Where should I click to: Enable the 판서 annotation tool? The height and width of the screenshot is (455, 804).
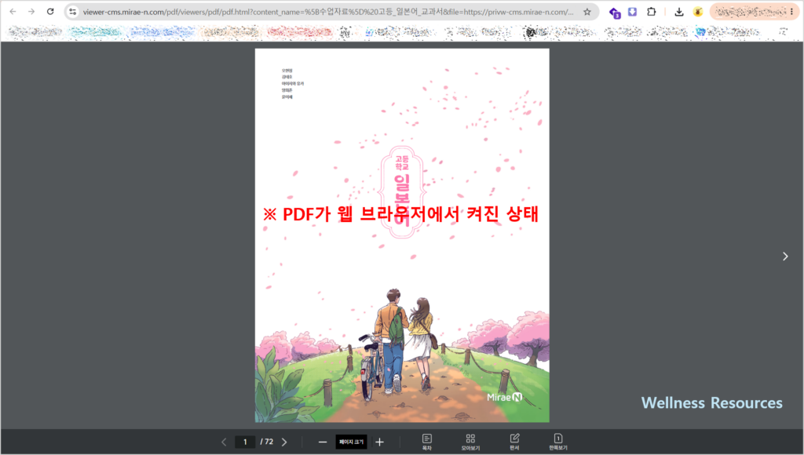pos(514,442)
